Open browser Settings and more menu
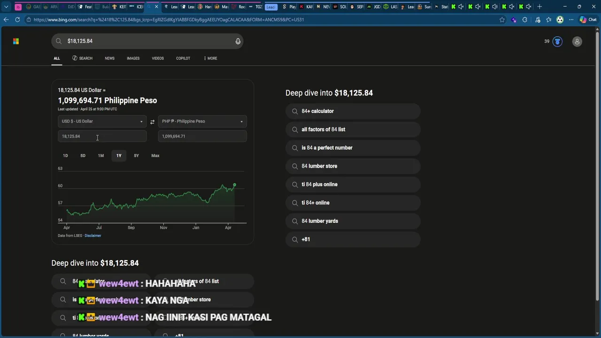Screen dimensions: 601x338 pos(571,20)
